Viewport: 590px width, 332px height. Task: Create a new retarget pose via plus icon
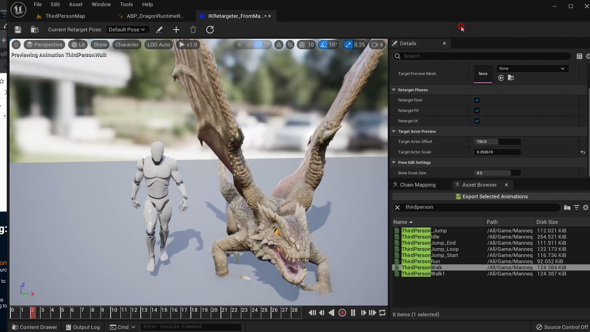[x=176, y=30]
